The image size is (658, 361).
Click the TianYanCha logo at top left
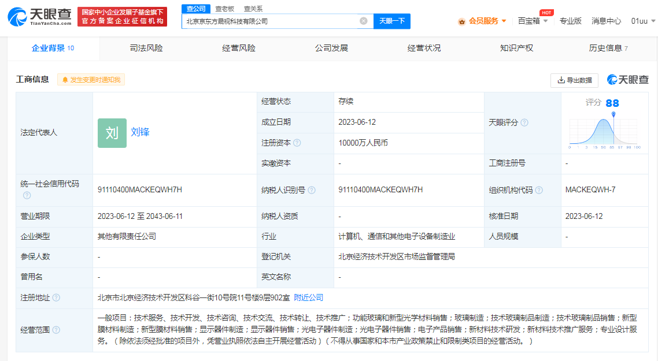[39, 17]
